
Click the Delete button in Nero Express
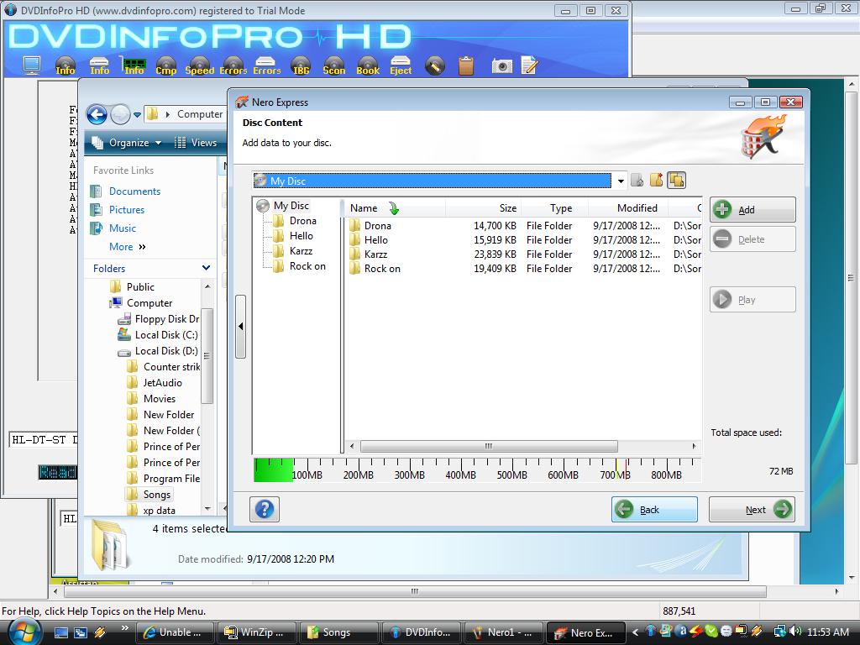click(x=752, y=239)
